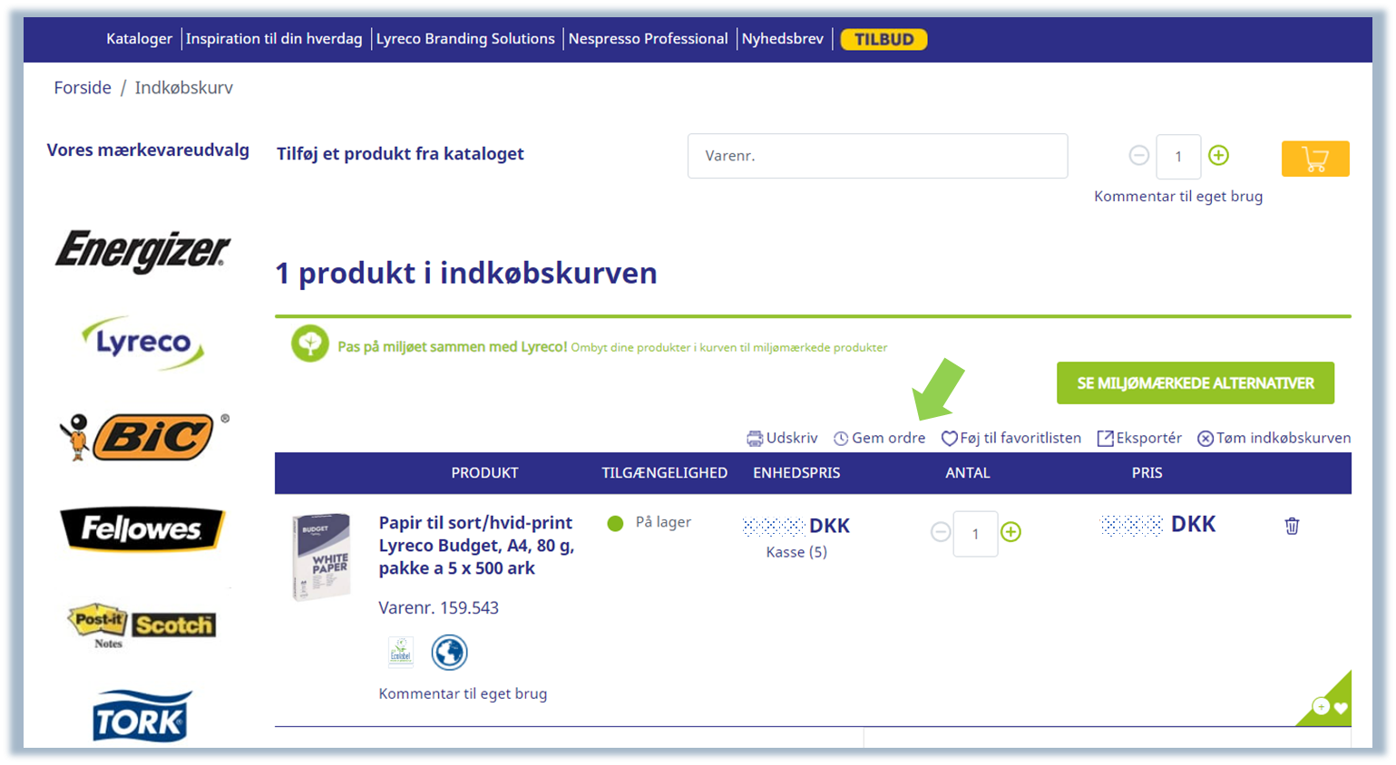1396x765 pixels.
Task: Click the TILGÆNGELIGHED column header
Action: [664, 473]
